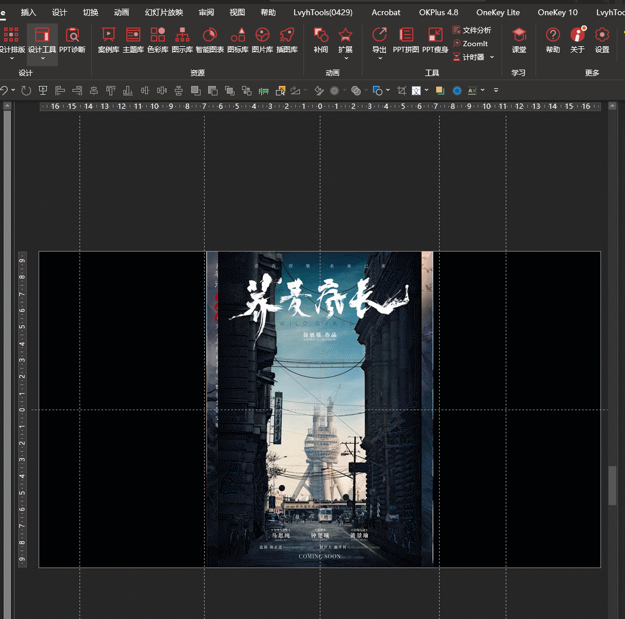The image size is (625, 619).
Task: Click the format painter brush icon
Action: click(319, 91)
